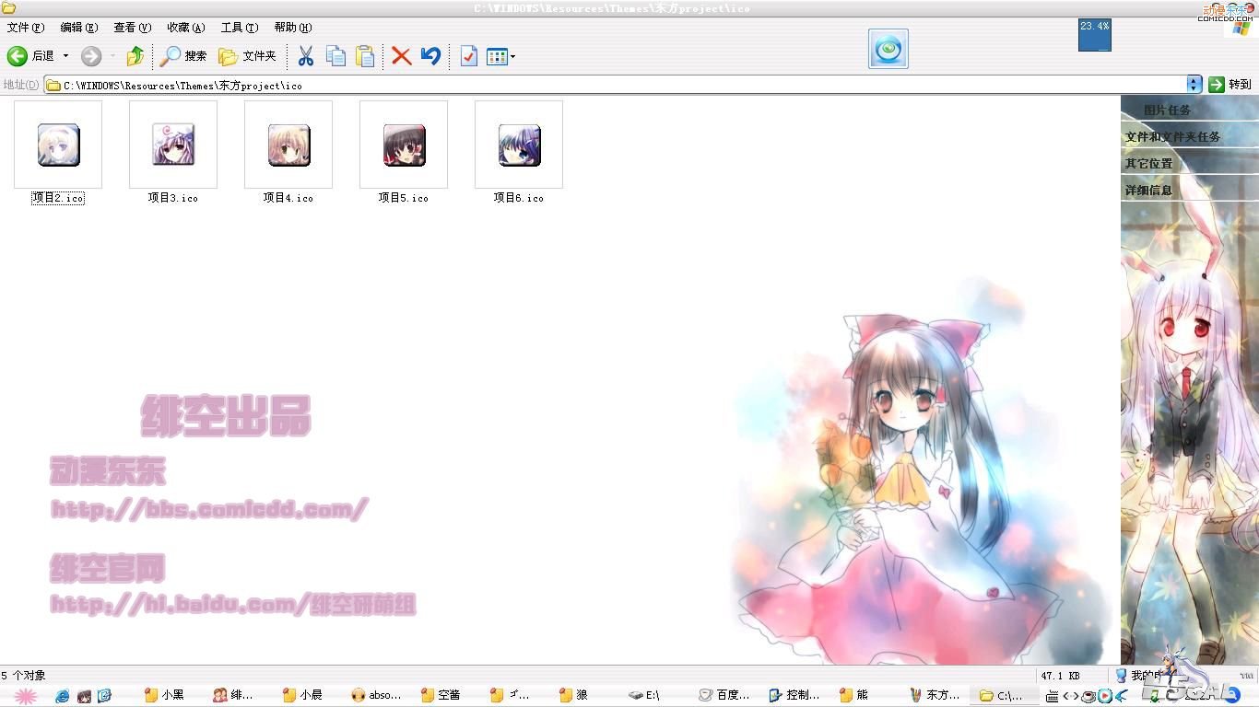Switch to the E:\ taskbar window

[x=657, y=695]
